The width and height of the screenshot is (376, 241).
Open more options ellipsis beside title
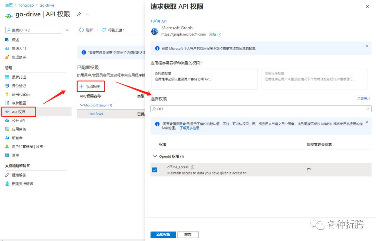(88, 14)
